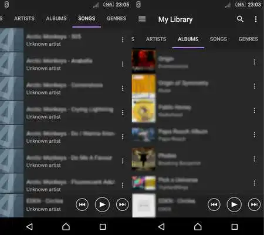Skip to next track on My Library screen
Screen dimensions: 264x235
pyautogui.click(x=254, y=204)
